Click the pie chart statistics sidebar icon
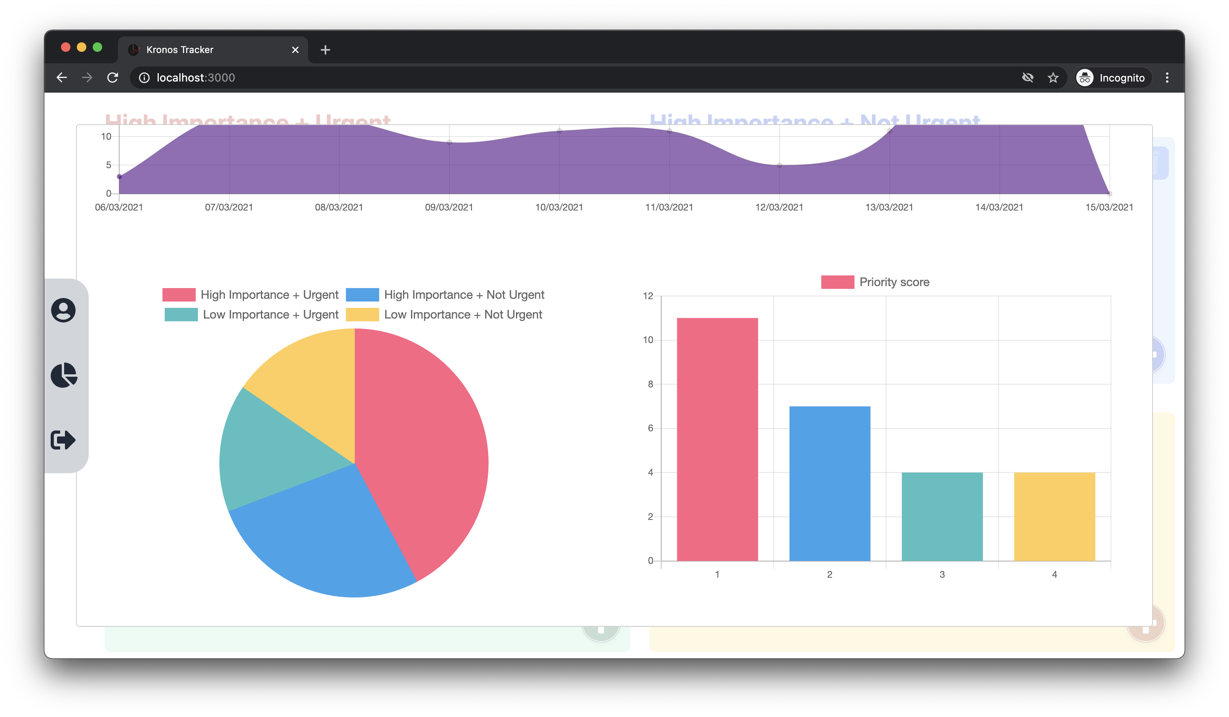The width and height of the screenshot is (1229, 717). click(x=63, y=375)
